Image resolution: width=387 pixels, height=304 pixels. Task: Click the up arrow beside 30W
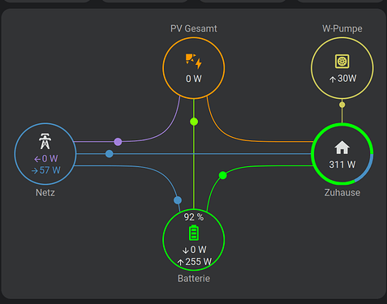(333, 79)
